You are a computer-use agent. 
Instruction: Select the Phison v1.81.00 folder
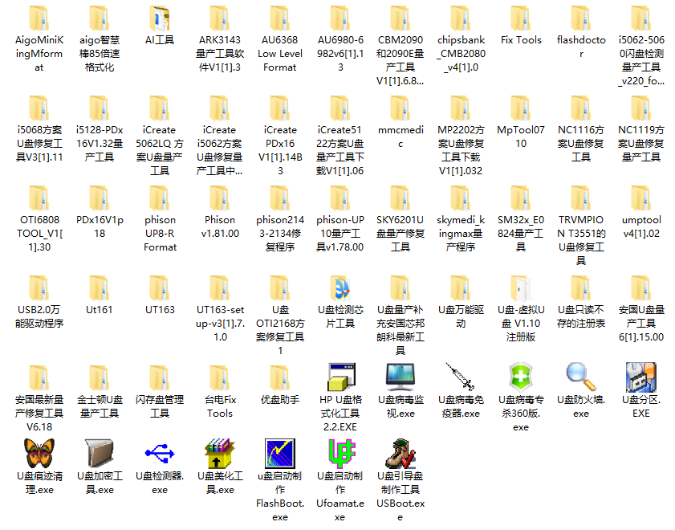[220, 198]
